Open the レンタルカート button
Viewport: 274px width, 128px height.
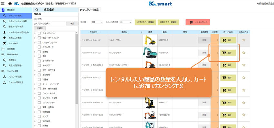click(x=198, y=22)
